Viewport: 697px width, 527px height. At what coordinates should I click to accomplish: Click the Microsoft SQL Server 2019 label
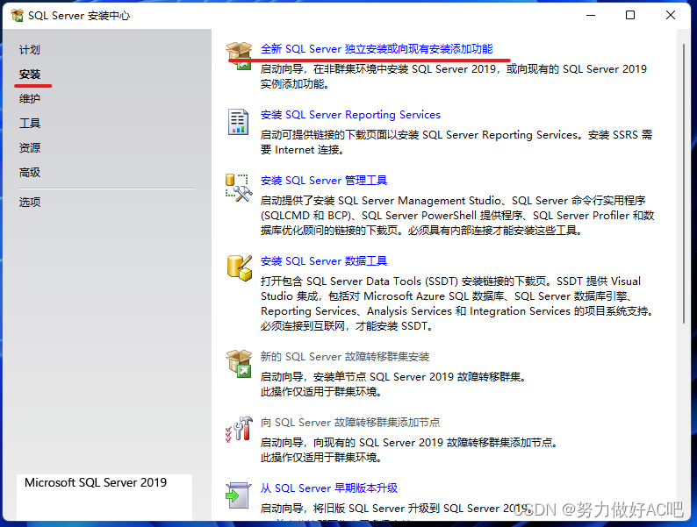(96, 482)
